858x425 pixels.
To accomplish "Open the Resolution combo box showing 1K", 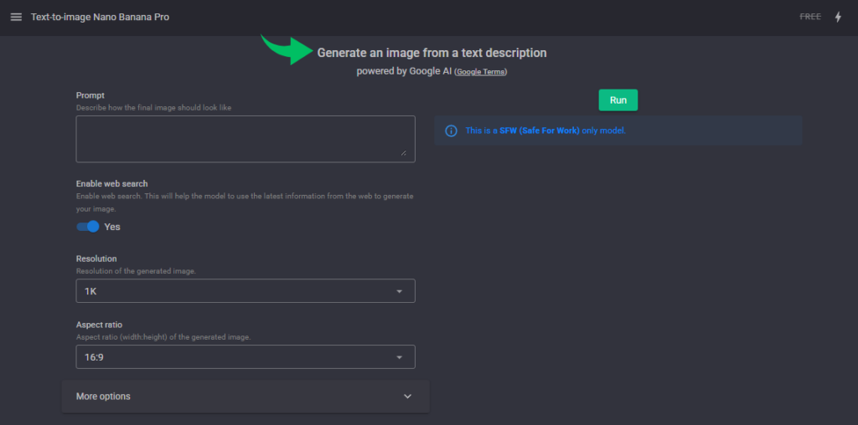I will pyautogui.click(x=235, y=291).
